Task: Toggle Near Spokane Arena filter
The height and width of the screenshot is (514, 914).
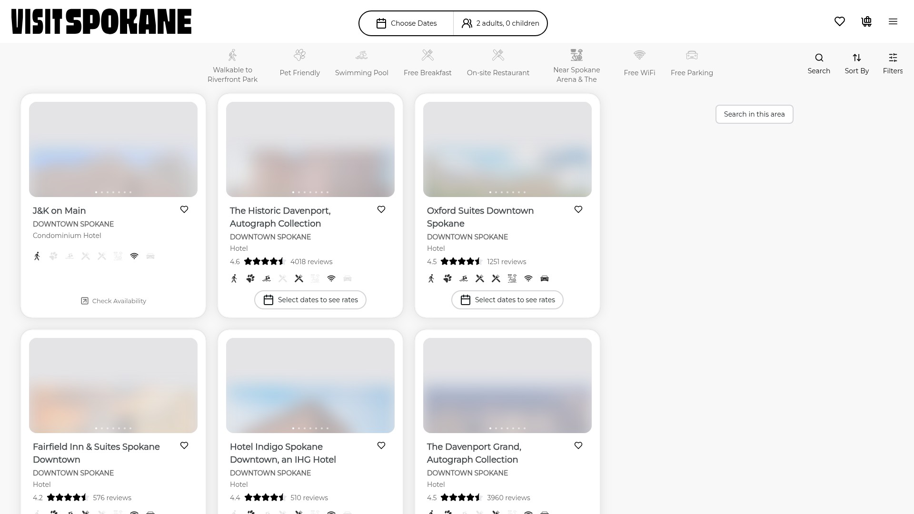Action: click(x=576, y=66)
